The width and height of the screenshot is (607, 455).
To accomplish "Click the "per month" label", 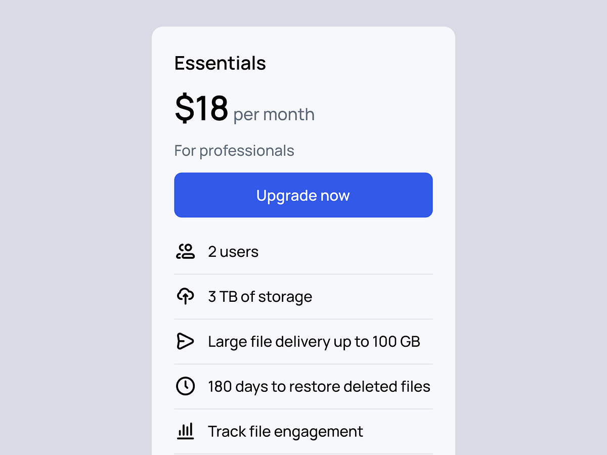I will coord(273,114).
